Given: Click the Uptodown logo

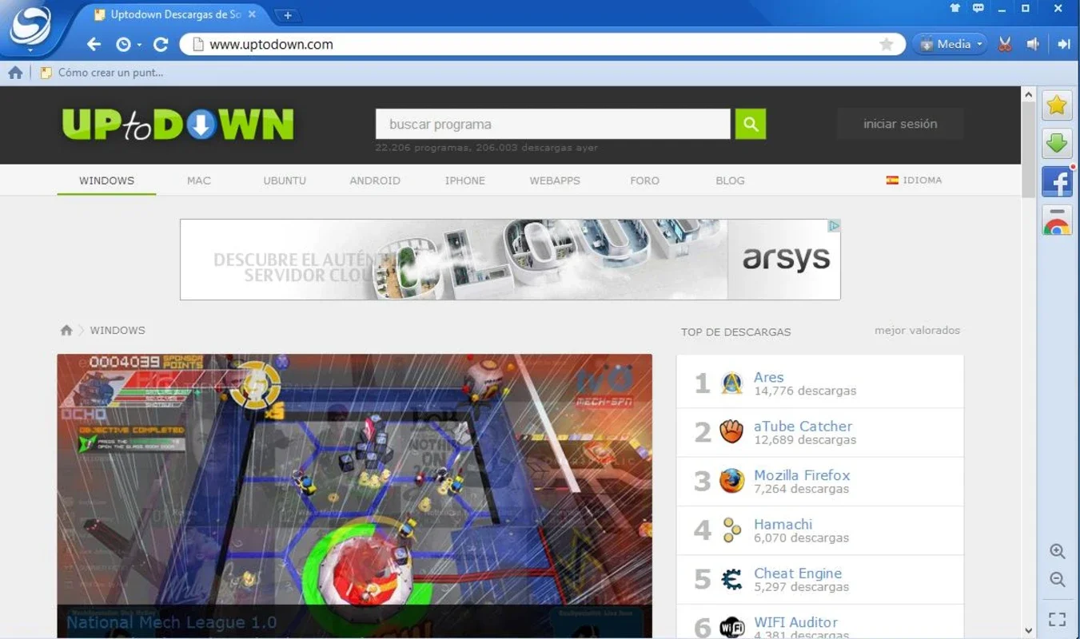Looking at the screenshot, I should tap(177, 125).
